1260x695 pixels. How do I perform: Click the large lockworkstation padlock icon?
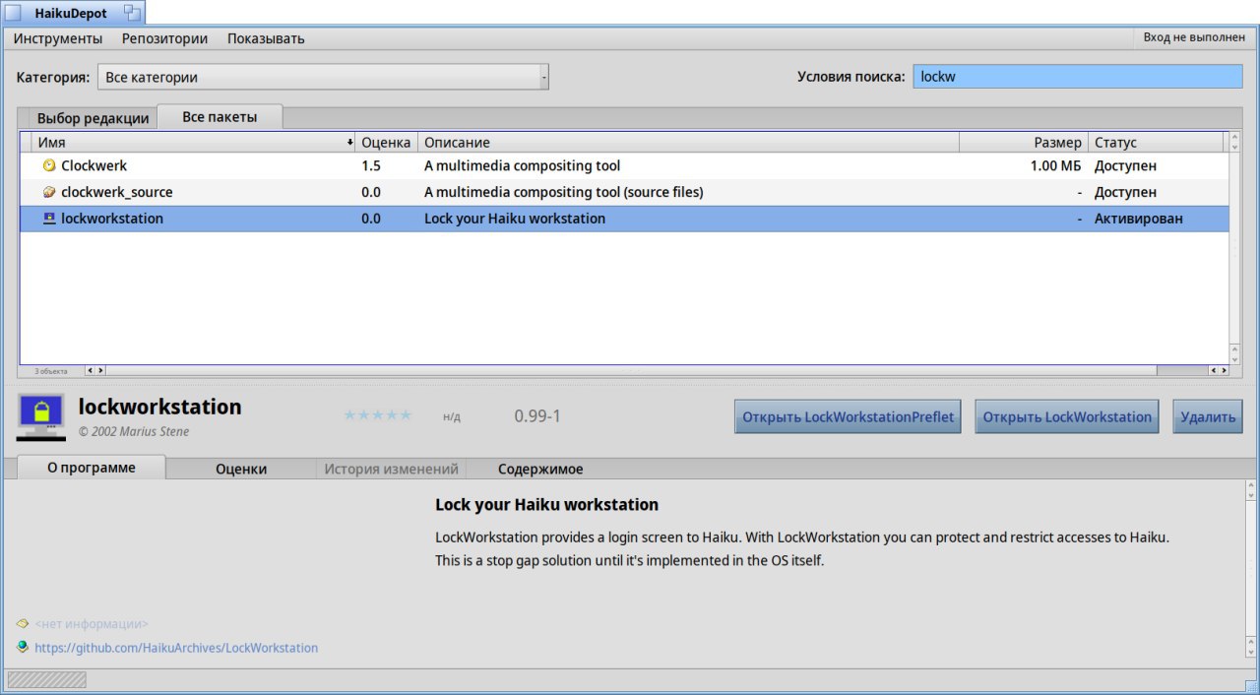point(41,416)
